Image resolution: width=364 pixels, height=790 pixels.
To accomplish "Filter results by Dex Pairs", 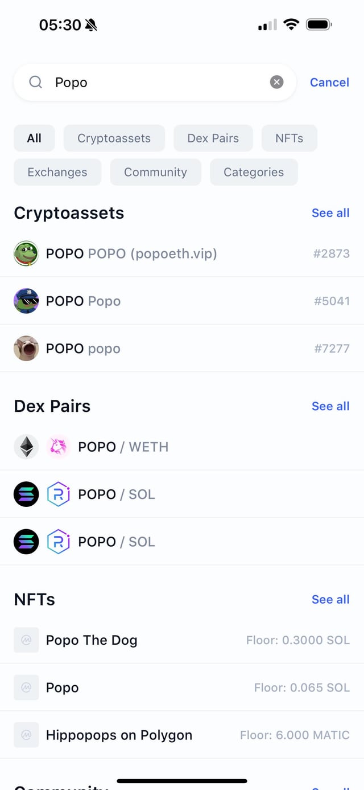I will pyautogui.click(x=213, y=138).
